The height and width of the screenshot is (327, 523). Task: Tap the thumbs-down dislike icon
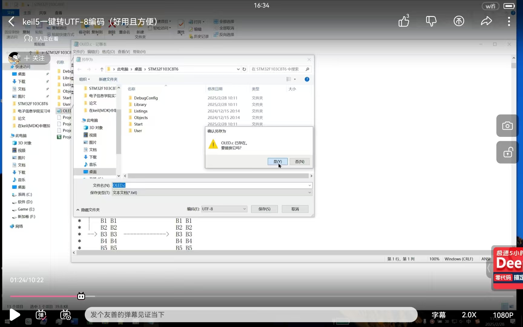tap(431, 21)
